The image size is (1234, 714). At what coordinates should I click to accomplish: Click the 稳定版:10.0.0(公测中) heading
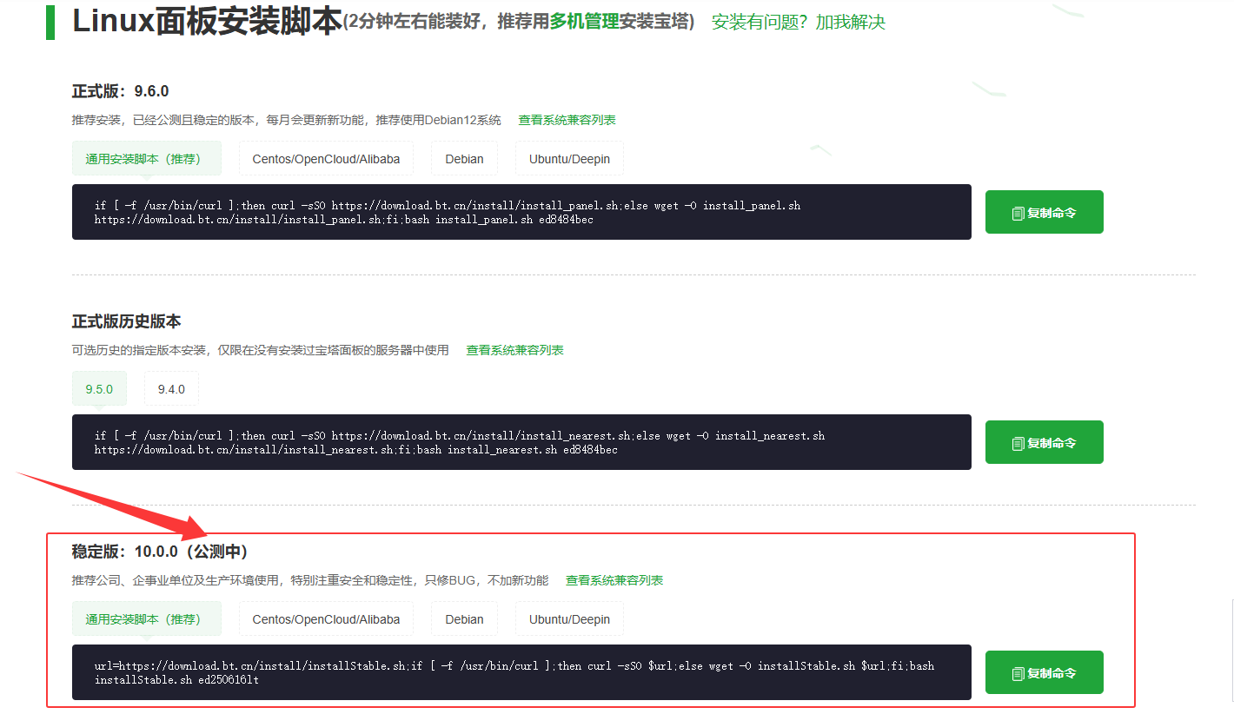[160, 552]
